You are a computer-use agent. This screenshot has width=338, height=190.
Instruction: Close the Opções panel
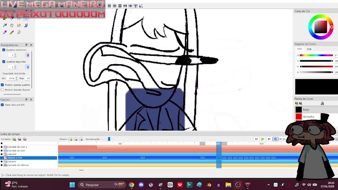31,100
